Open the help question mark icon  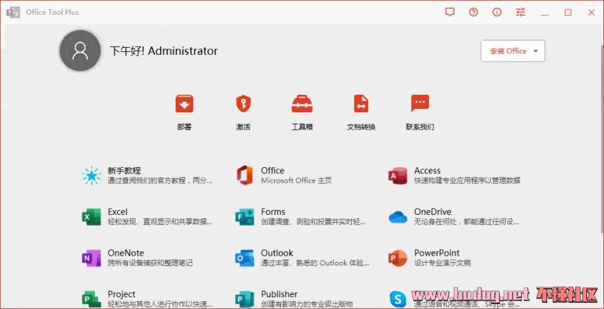pyautogui.click(x=473, y=13)
